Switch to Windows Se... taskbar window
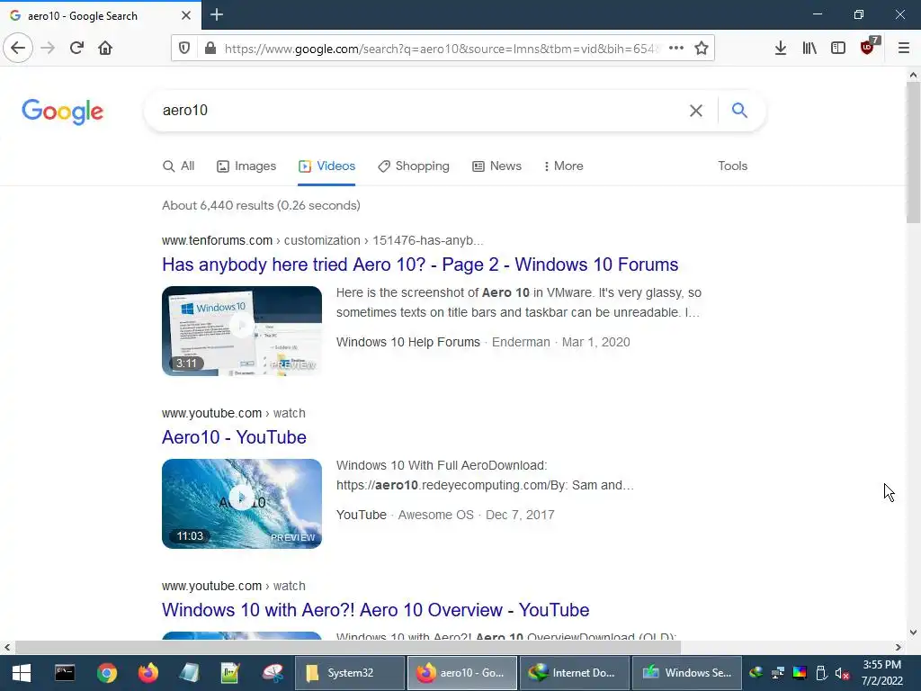The image size is (921, 691). [686, 673]
